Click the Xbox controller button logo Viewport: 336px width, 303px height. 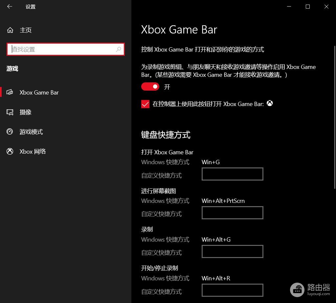coord(270,103)
